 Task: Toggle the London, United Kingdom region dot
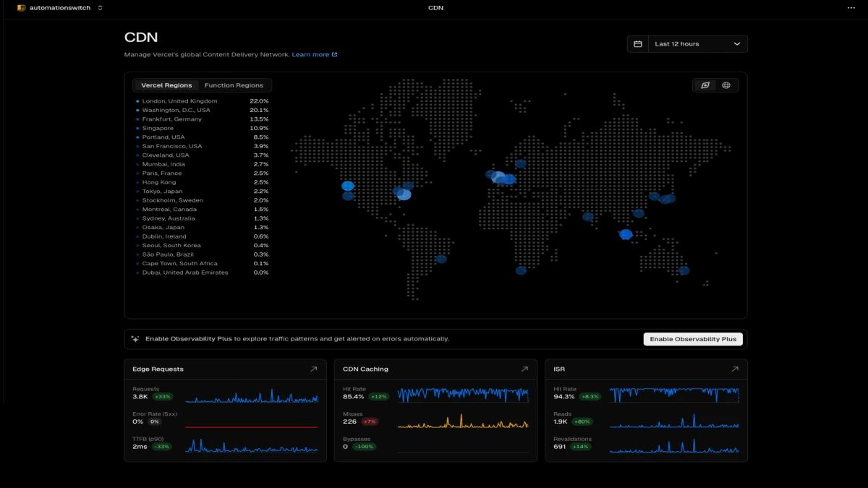pyautogui.click(x=137, y=100)
